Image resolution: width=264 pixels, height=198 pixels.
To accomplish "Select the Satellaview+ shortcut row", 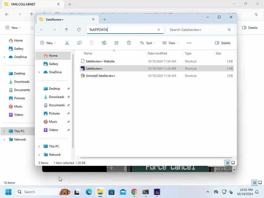I will coord(157,69).
